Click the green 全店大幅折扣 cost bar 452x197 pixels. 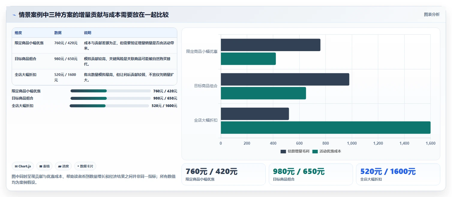pos(326,128)
